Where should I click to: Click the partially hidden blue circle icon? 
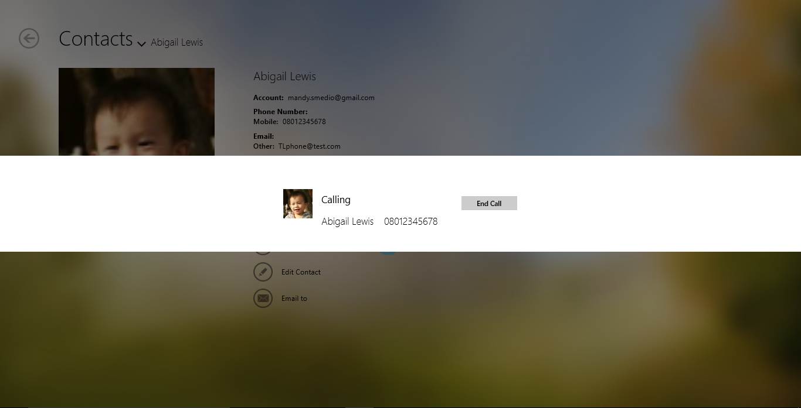[388, 253]
